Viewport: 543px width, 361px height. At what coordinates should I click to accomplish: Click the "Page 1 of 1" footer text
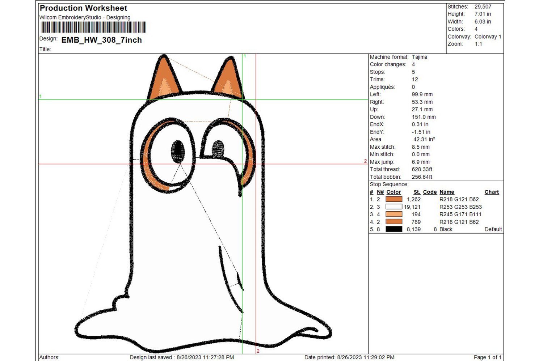[488, 357]
